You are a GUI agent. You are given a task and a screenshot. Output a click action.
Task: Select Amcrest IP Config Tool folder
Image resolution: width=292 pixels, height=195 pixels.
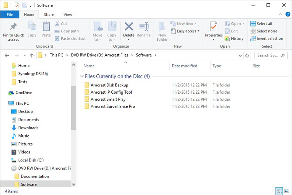point(111,92)
